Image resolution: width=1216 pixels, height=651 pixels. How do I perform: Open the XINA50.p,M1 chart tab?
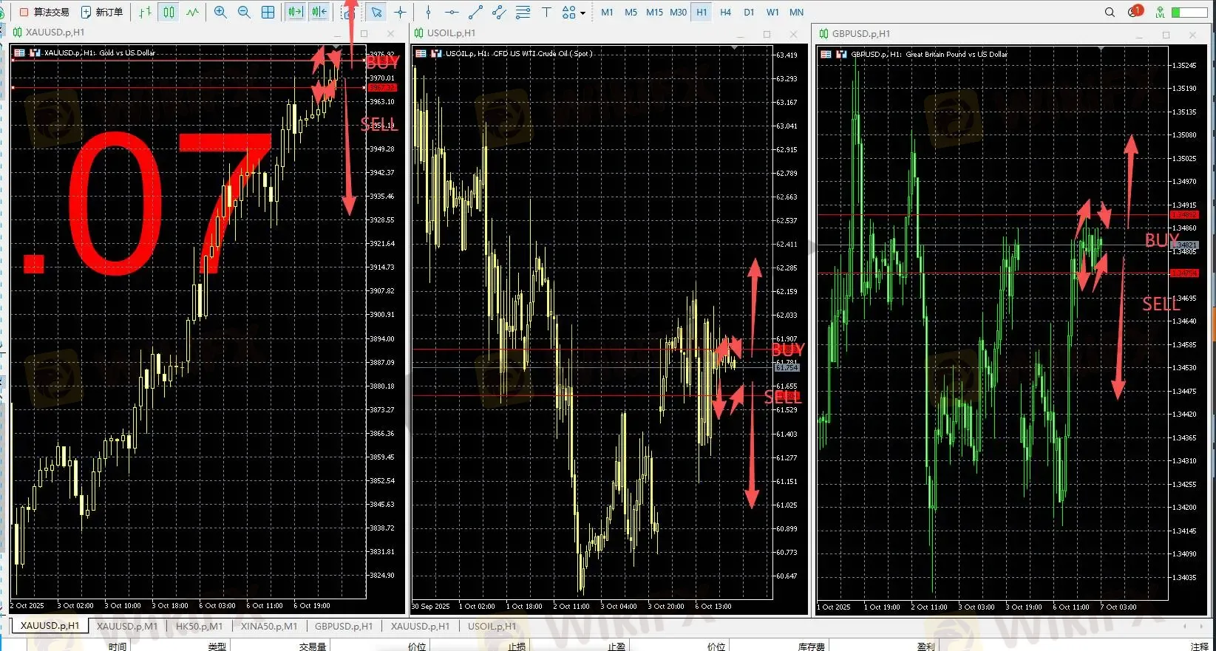(x=268, y=626)
